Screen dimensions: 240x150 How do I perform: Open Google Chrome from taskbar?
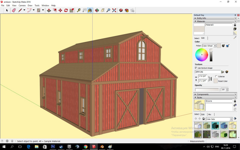(85, 147)
